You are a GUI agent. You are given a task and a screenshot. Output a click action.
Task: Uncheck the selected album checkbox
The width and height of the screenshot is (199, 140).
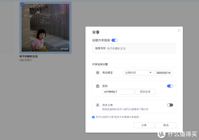click(22, 5)
